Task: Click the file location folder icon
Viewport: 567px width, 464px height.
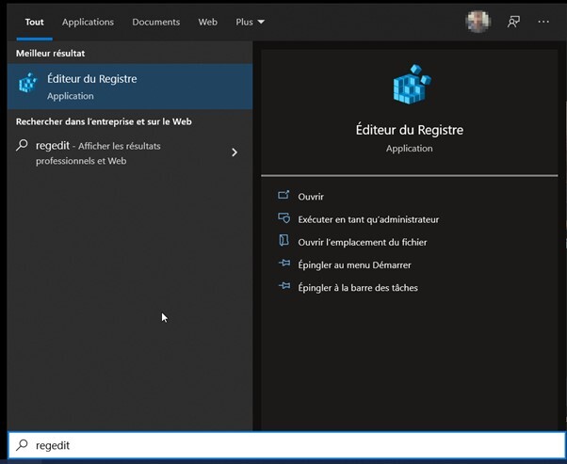Action: (283, 240)
